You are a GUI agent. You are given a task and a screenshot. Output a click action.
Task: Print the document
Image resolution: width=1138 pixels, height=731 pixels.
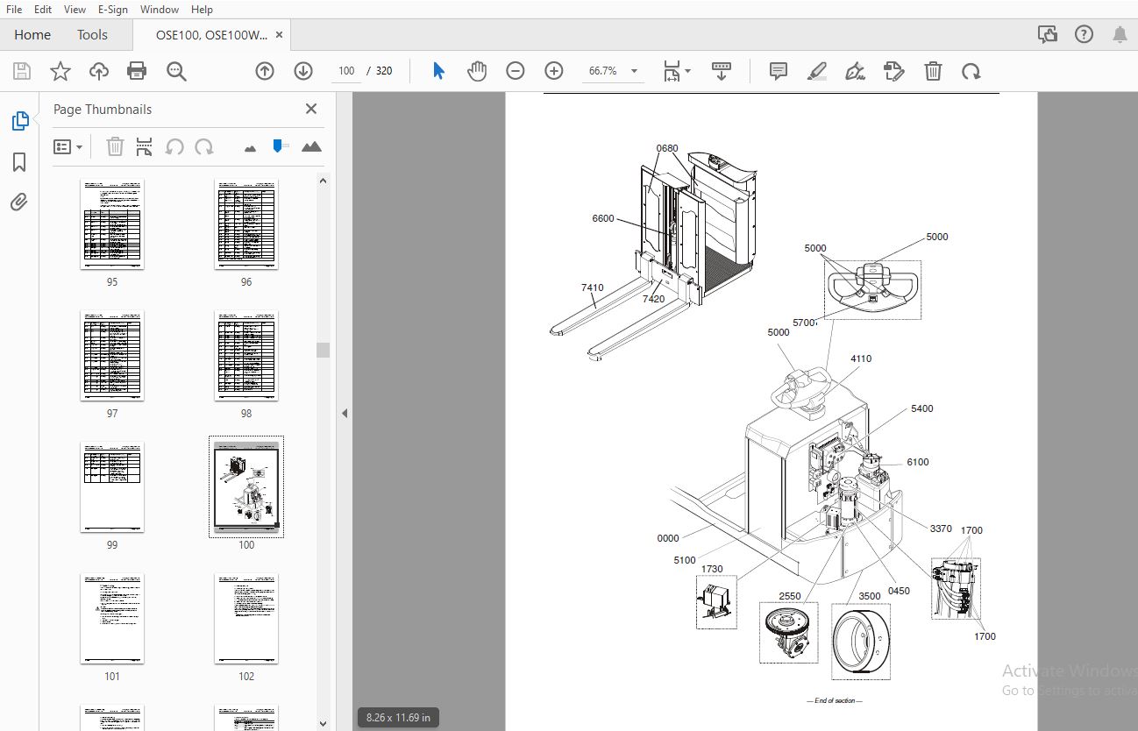click(137, 71)
